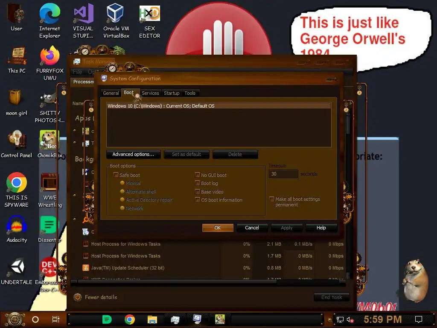Switch to System Configuration taskbar button
Screen dimensions: 437x328
click(197, 319)
